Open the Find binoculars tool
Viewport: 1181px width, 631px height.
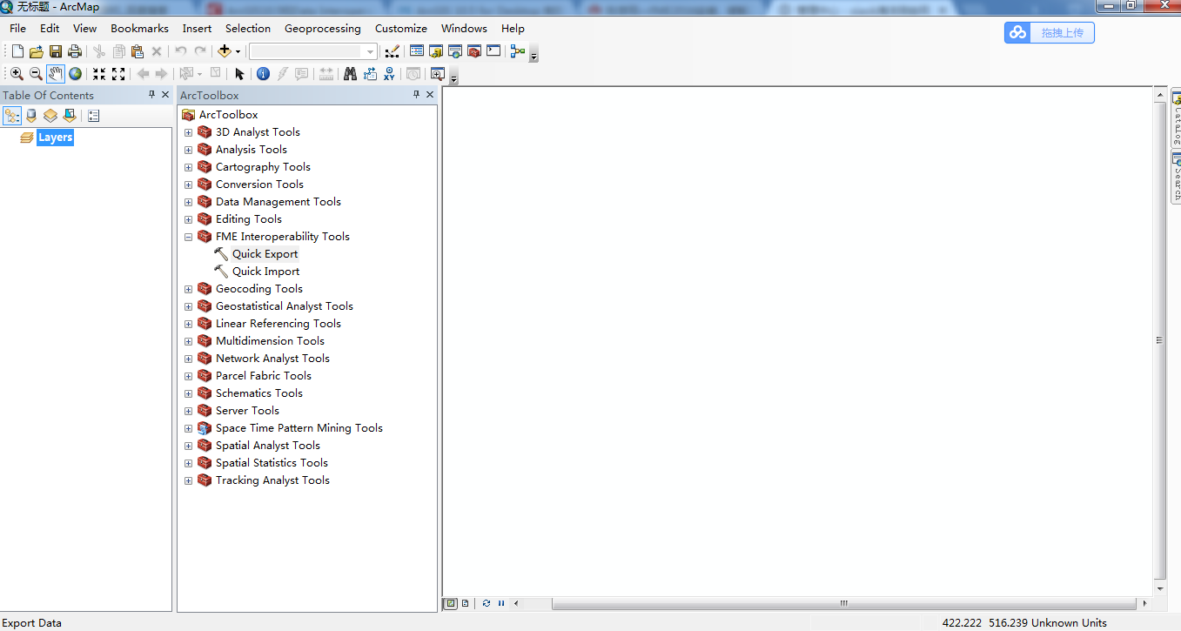[x=350, y=74]
